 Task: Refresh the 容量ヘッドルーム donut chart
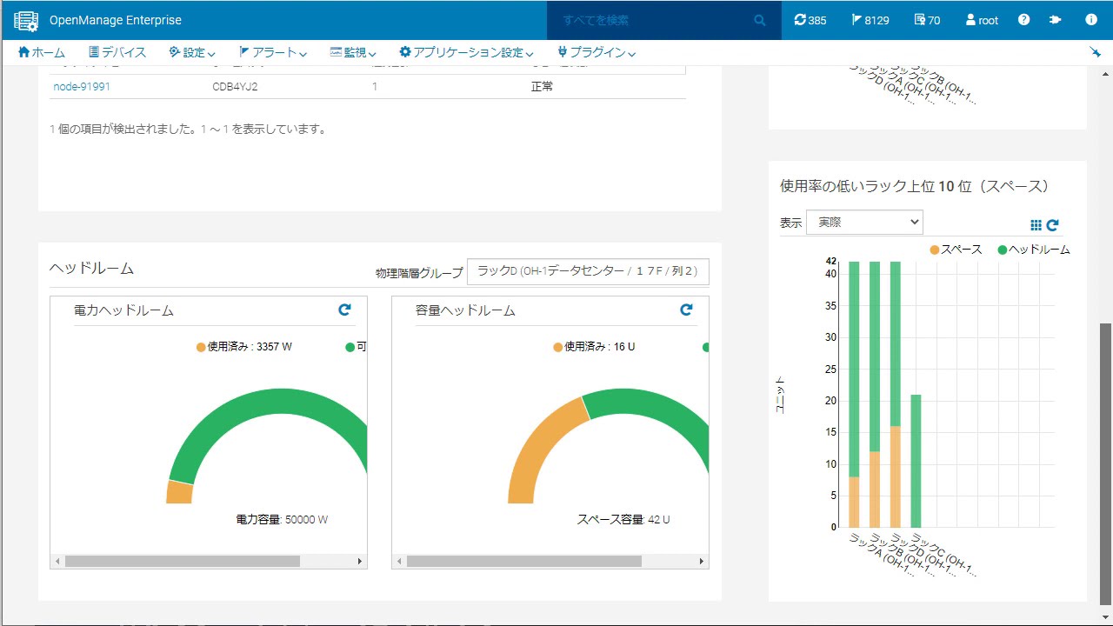click(686, 309)
